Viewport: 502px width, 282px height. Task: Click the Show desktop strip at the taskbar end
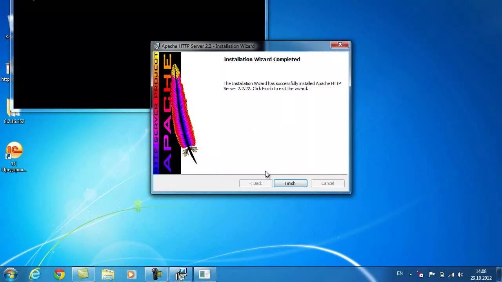(x=499, y=274)
